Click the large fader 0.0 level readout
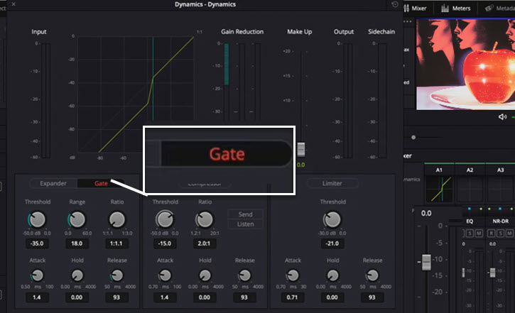The height and width of the screenshot is (313, 515). click(x=426, y=213)
